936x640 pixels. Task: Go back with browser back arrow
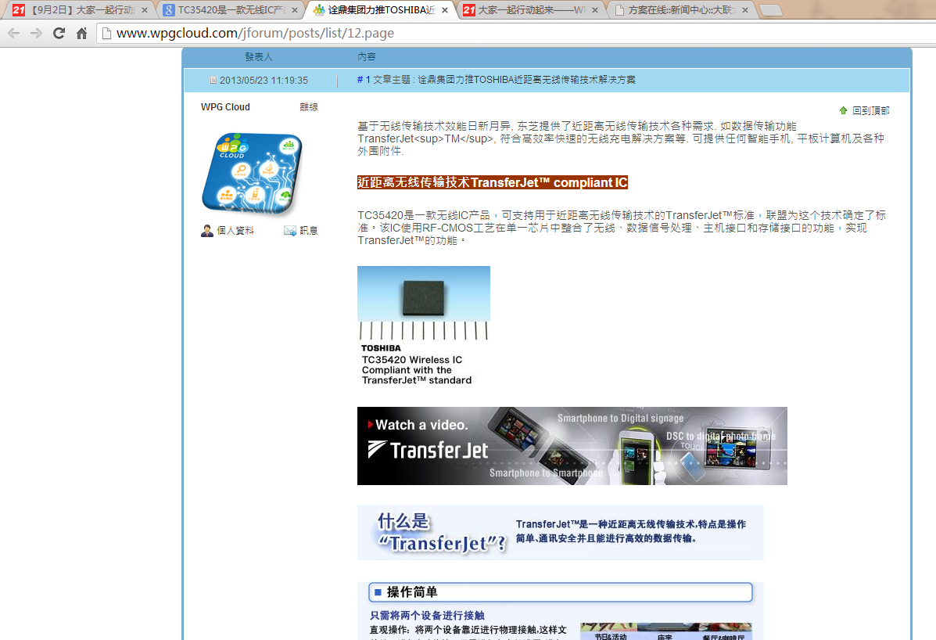(14, 34)
